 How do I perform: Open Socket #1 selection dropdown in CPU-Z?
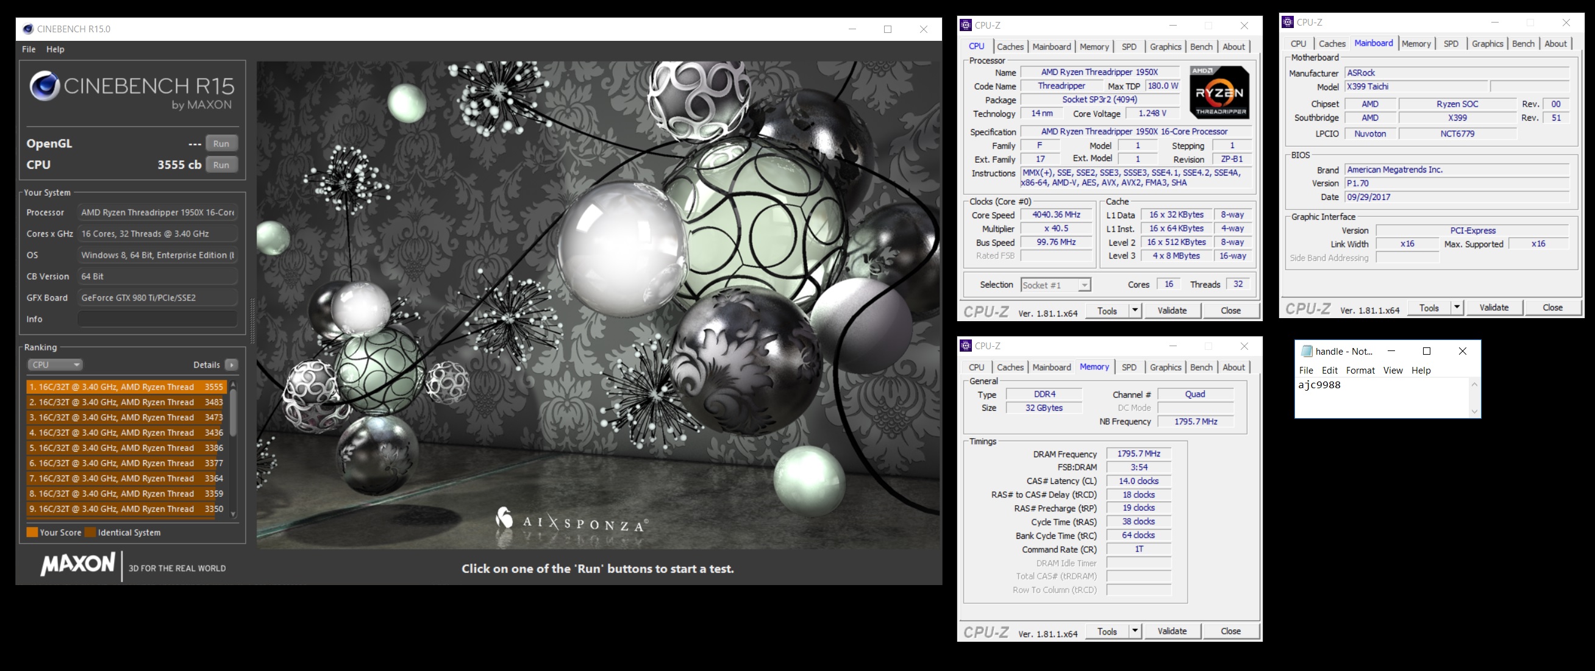1055,285
